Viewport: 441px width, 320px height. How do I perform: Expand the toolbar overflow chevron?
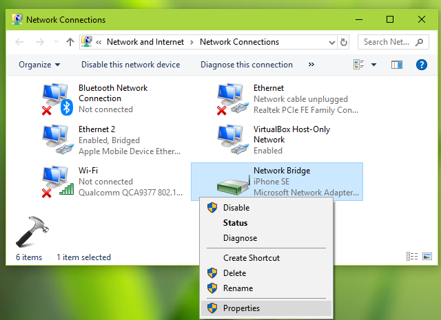[x=311, y=65]
